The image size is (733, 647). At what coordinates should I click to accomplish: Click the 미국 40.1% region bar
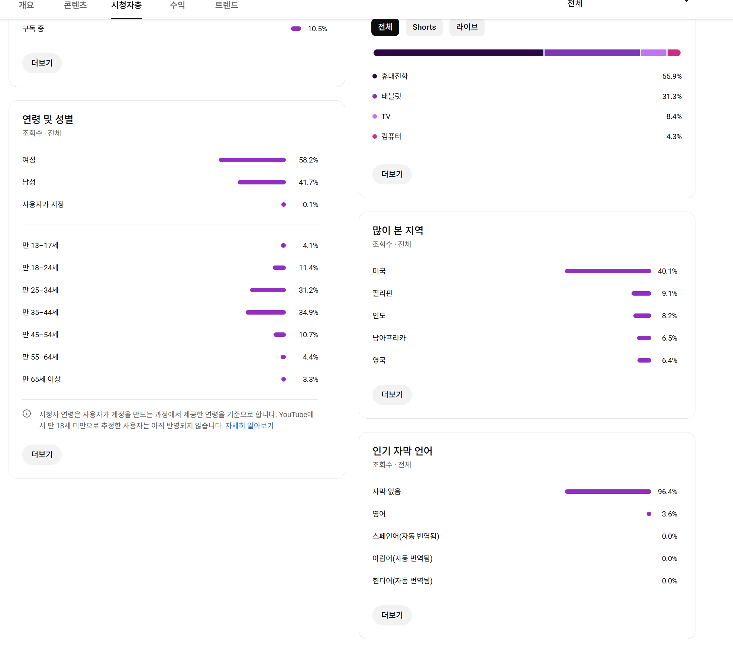pyautogui.click(x=608, y=271)
